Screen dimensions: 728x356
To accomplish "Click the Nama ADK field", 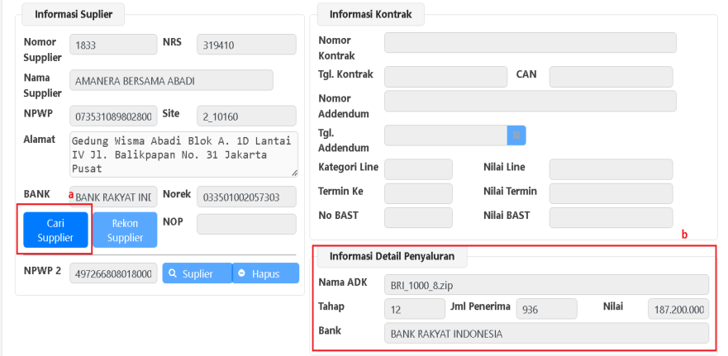I will point(546,285).
